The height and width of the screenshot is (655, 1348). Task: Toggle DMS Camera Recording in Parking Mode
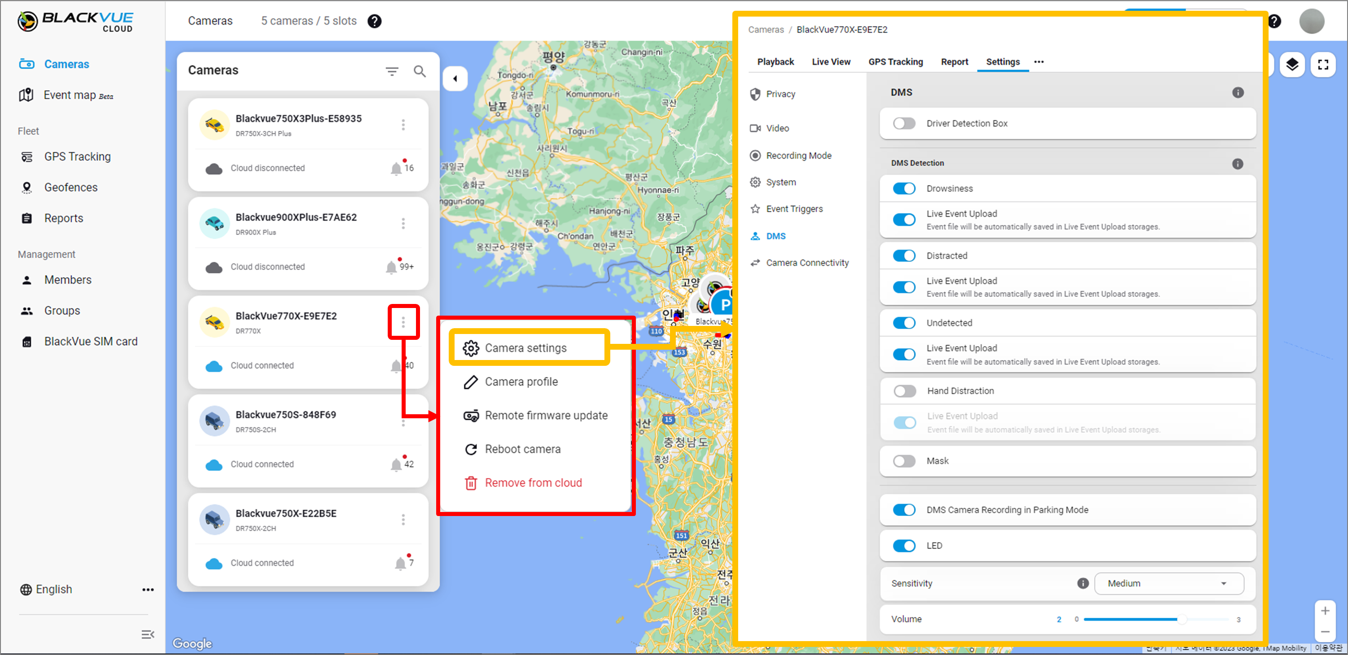click(x=904, y=510)
